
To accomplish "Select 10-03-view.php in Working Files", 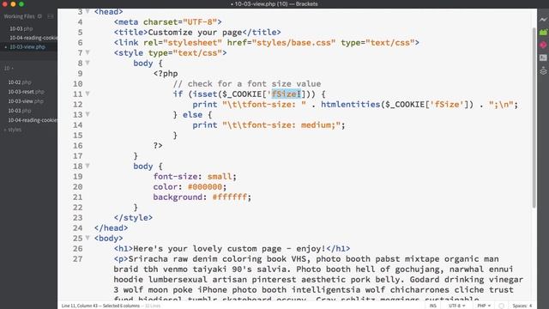I will click(x=28, y=47).
